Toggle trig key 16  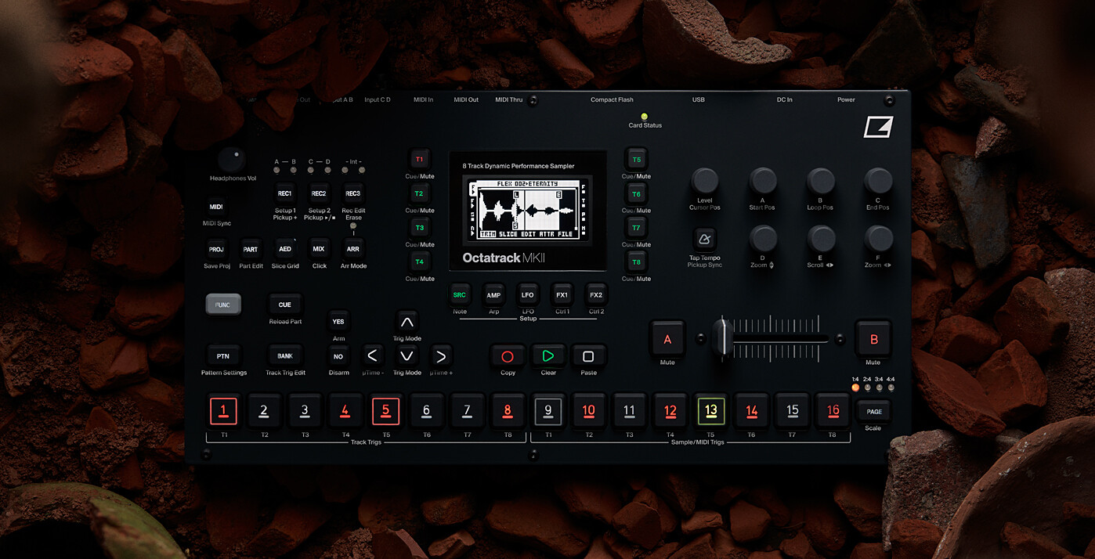click(833, 410)
